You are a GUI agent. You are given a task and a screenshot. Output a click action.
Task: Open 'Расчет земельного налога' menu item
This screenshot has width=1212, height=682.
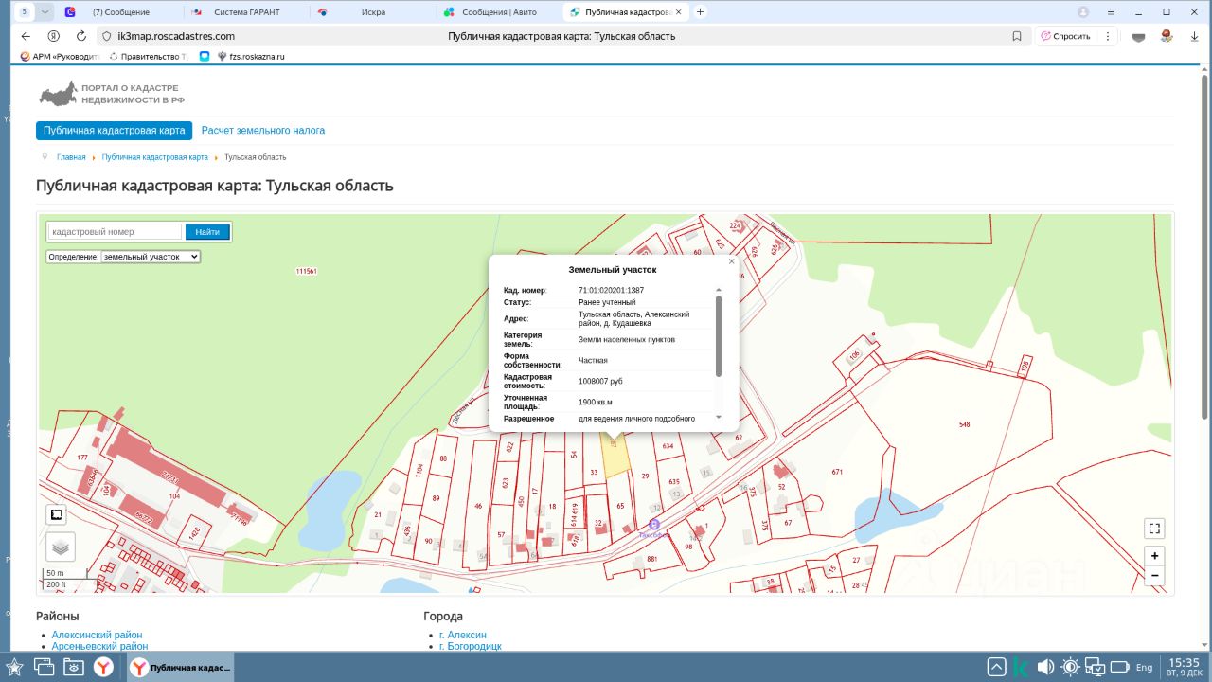262,131
